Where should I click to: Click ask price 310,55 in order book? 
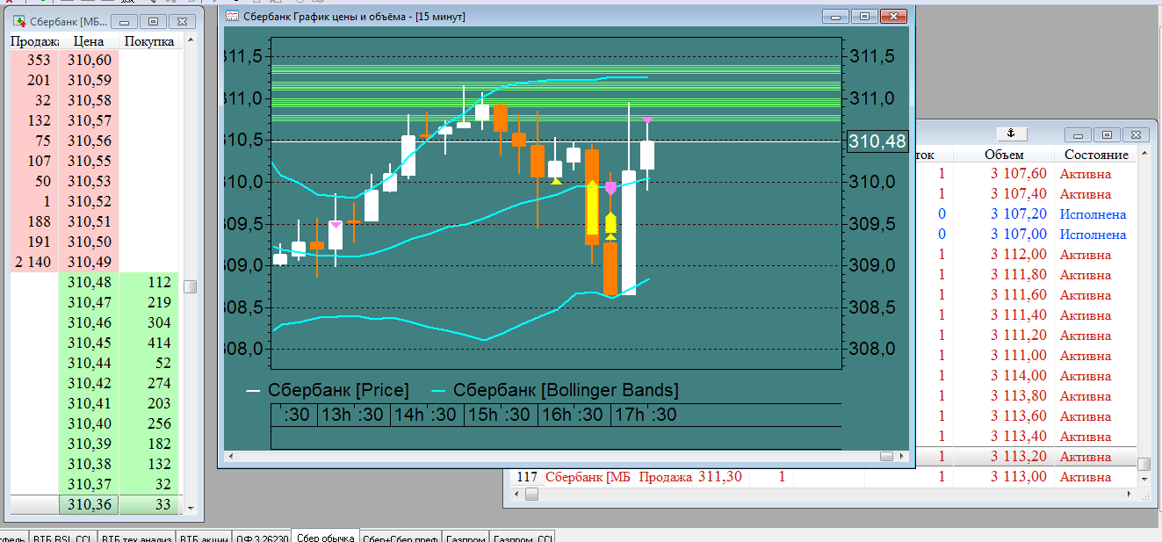(89, 161)
